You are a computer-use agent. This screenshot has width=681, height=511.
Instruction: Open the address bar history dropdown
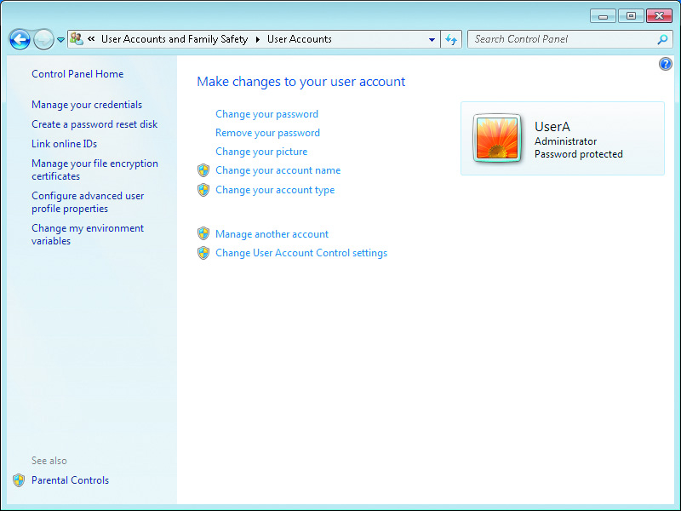432,39
